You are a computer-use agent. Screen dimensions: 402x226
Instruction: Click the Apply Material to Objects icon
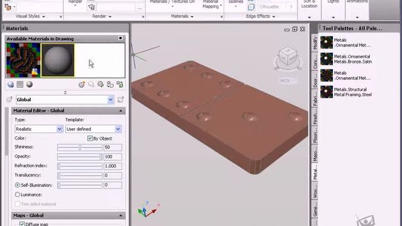[111, 85]
